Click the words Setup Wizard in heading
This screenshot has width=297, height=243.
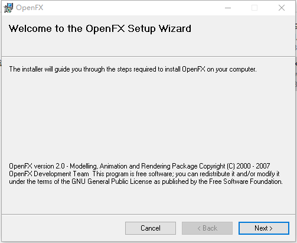tap(159, 29)
